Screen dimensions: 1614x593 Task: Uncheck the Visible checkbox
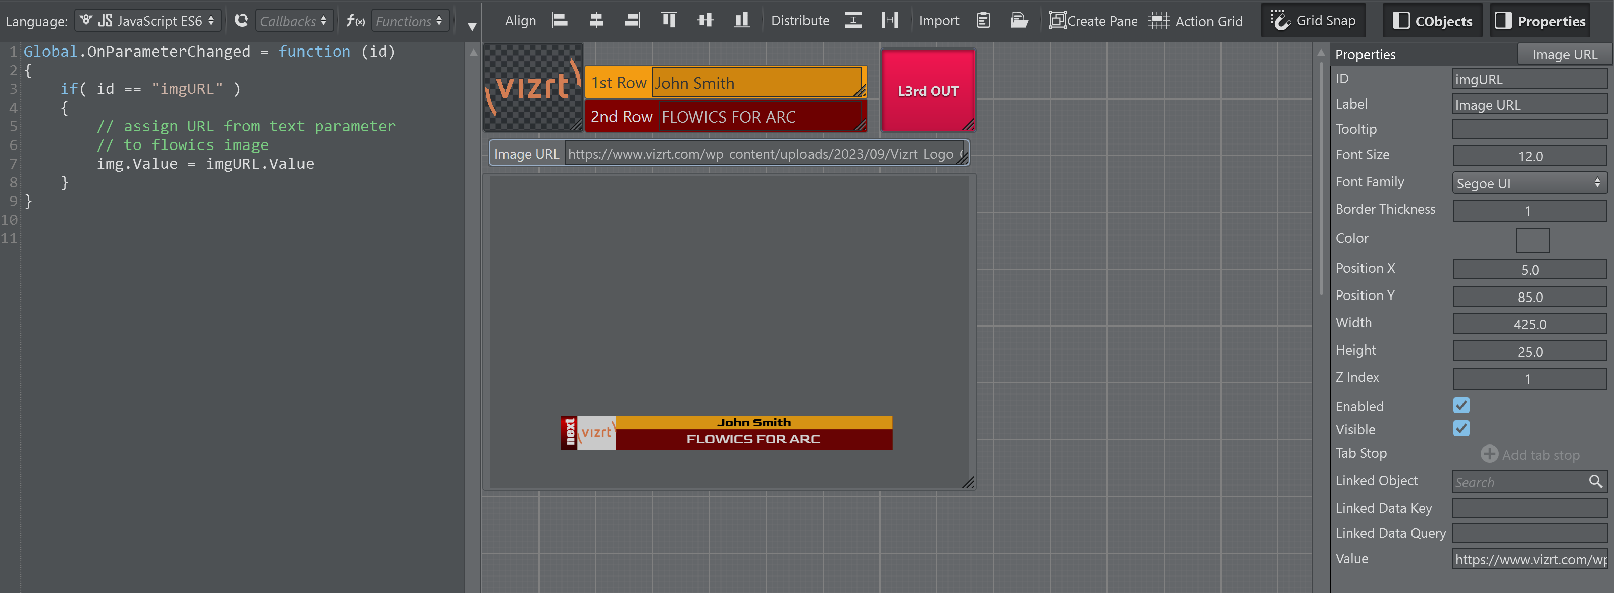pos(1460,429)
